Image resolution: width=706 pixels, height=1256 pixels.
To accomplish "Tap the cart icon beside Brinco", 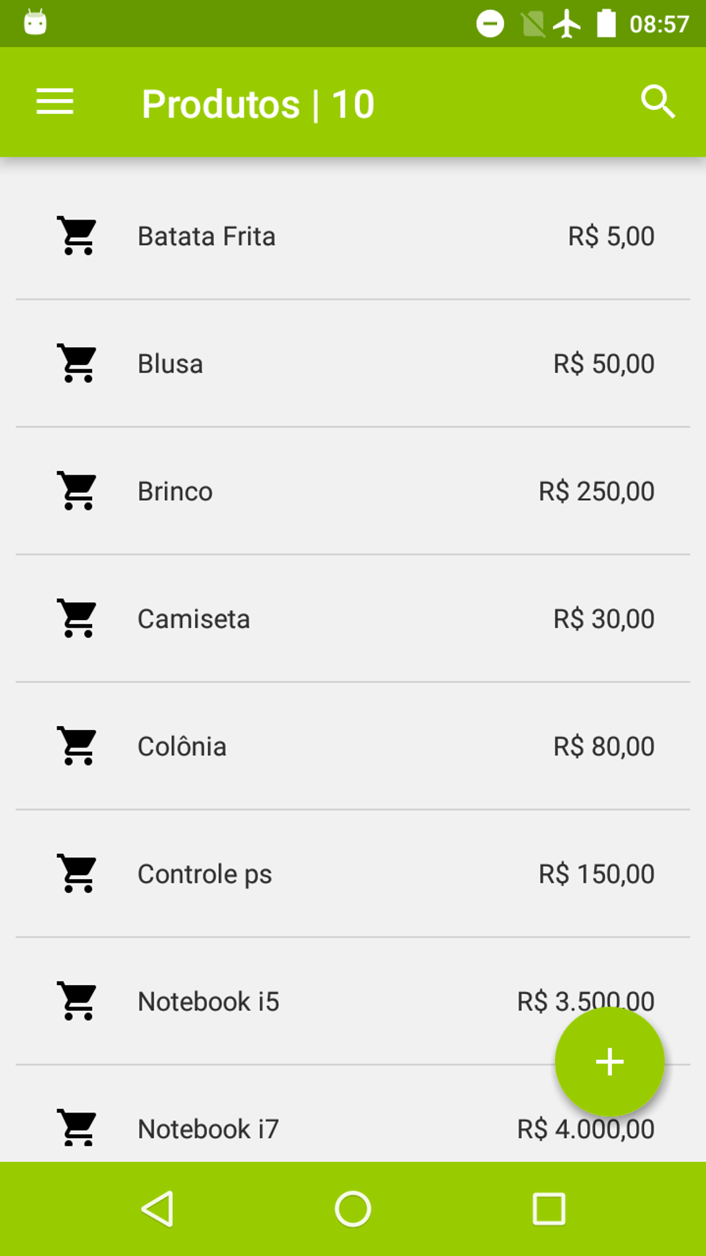I will pos(78,490).
